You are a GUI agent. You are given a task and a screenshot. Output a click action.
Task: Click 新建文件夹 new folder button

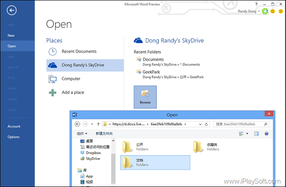pyautogui.click(x=104, y=134)
